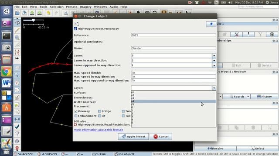
Task: Choose 0 in the Layer dropdown list
Action: tap(174, 107)
